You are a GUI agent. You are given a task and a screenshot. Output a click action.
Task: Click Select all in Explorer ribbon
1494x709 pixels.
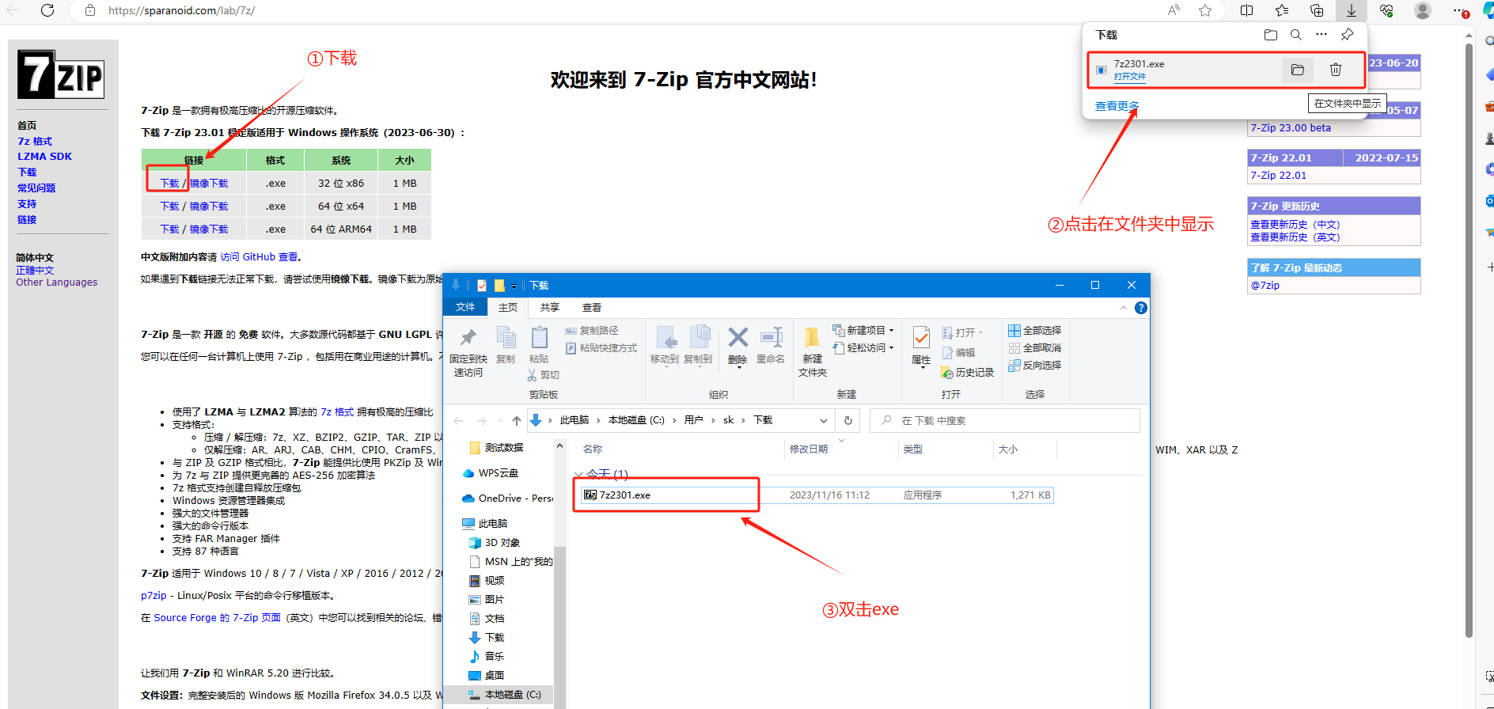1035,331
